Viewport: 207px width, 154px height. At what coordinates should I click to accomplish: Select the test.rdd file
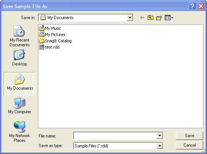(49, 47)
